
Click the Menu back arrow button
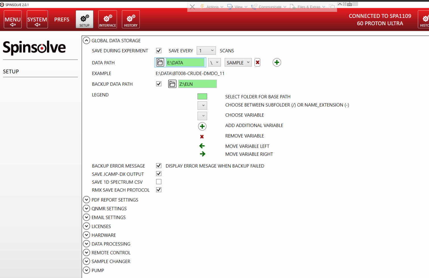point(13,19)
